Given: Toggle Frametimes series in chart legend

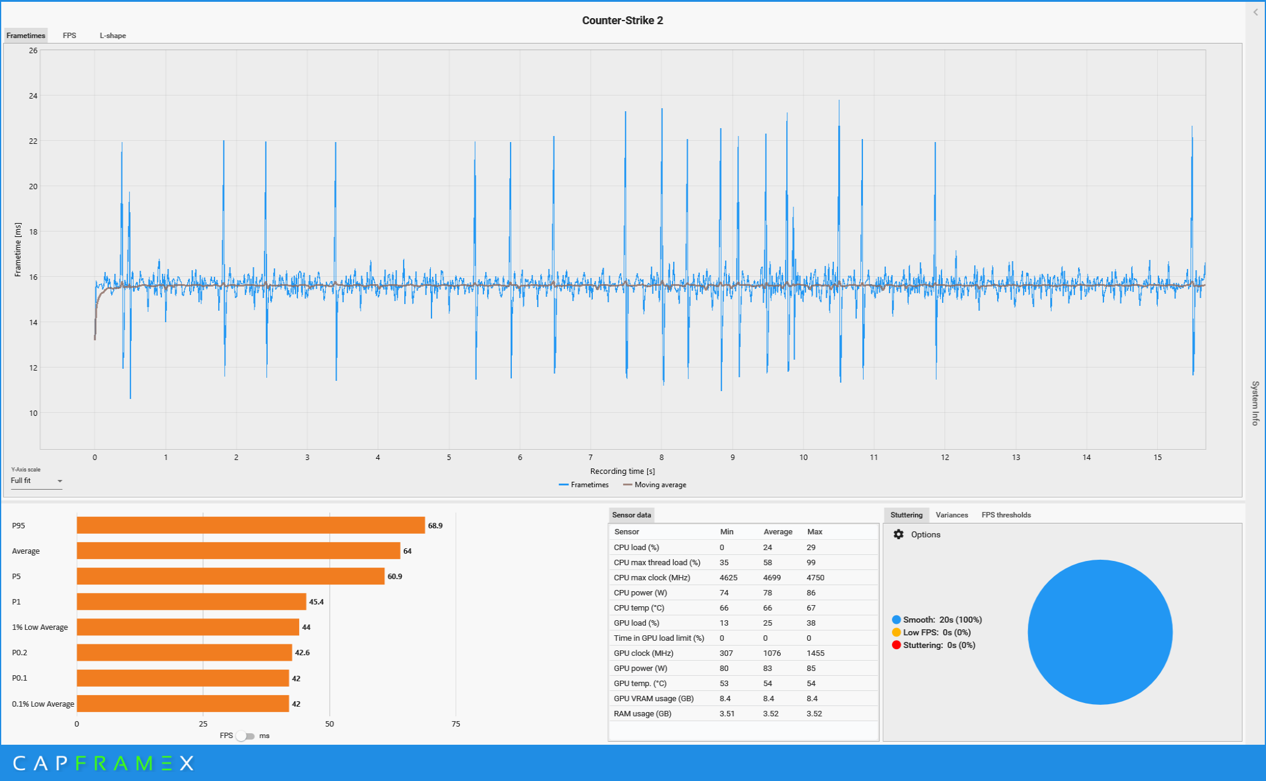Looking at the screenshot, I should coord(584,485).
